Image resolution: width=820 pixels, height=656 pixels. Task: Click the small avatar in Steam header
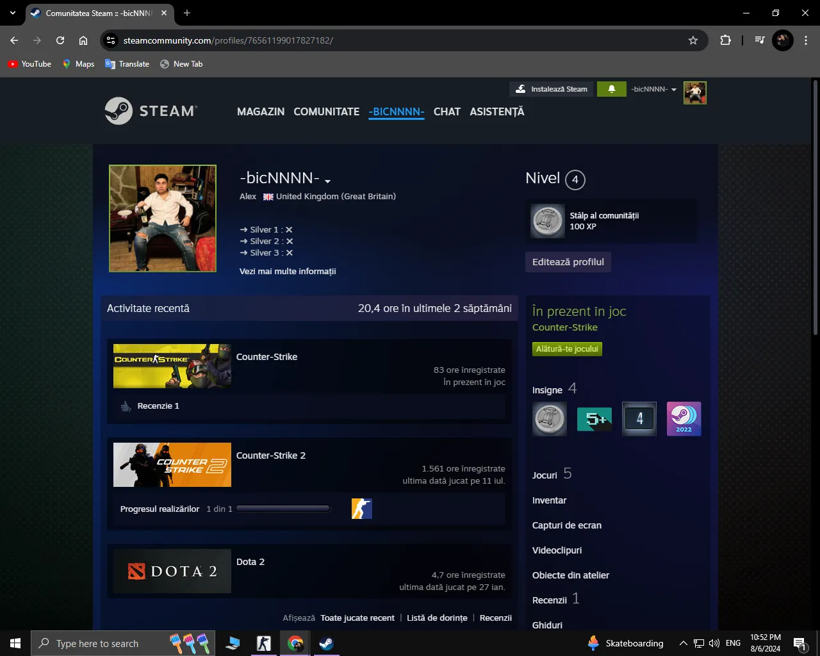694,93
